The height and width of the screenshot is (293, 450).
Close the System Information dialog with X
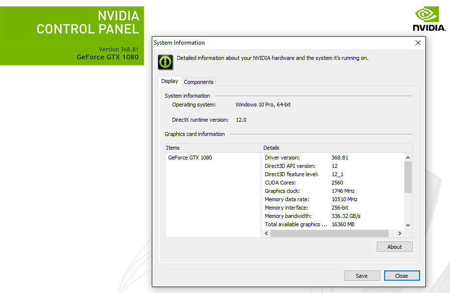pos(418,43)
